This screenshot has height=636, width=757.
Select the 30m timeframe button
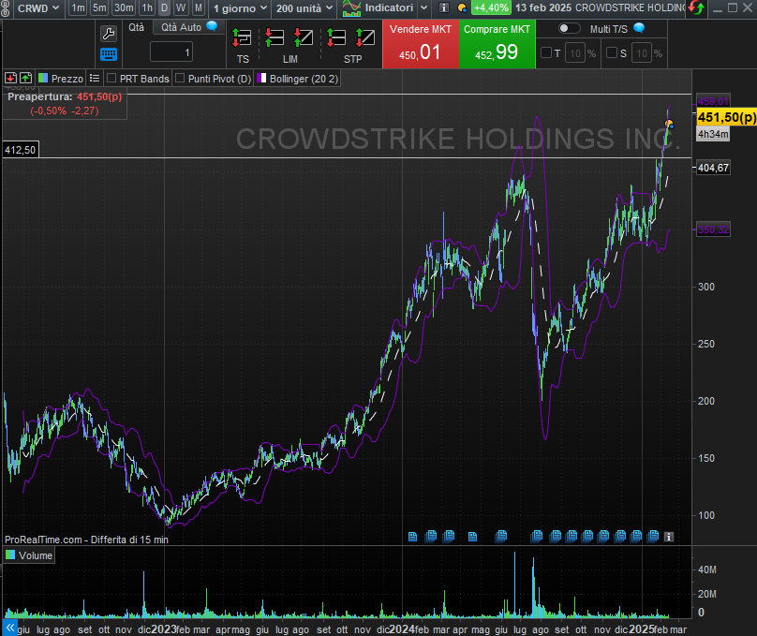[124, 7]
